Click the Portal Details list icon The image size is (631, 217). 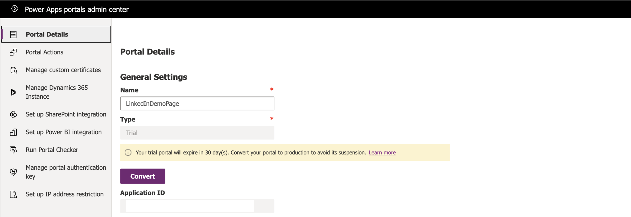click(x=13, y=34)
